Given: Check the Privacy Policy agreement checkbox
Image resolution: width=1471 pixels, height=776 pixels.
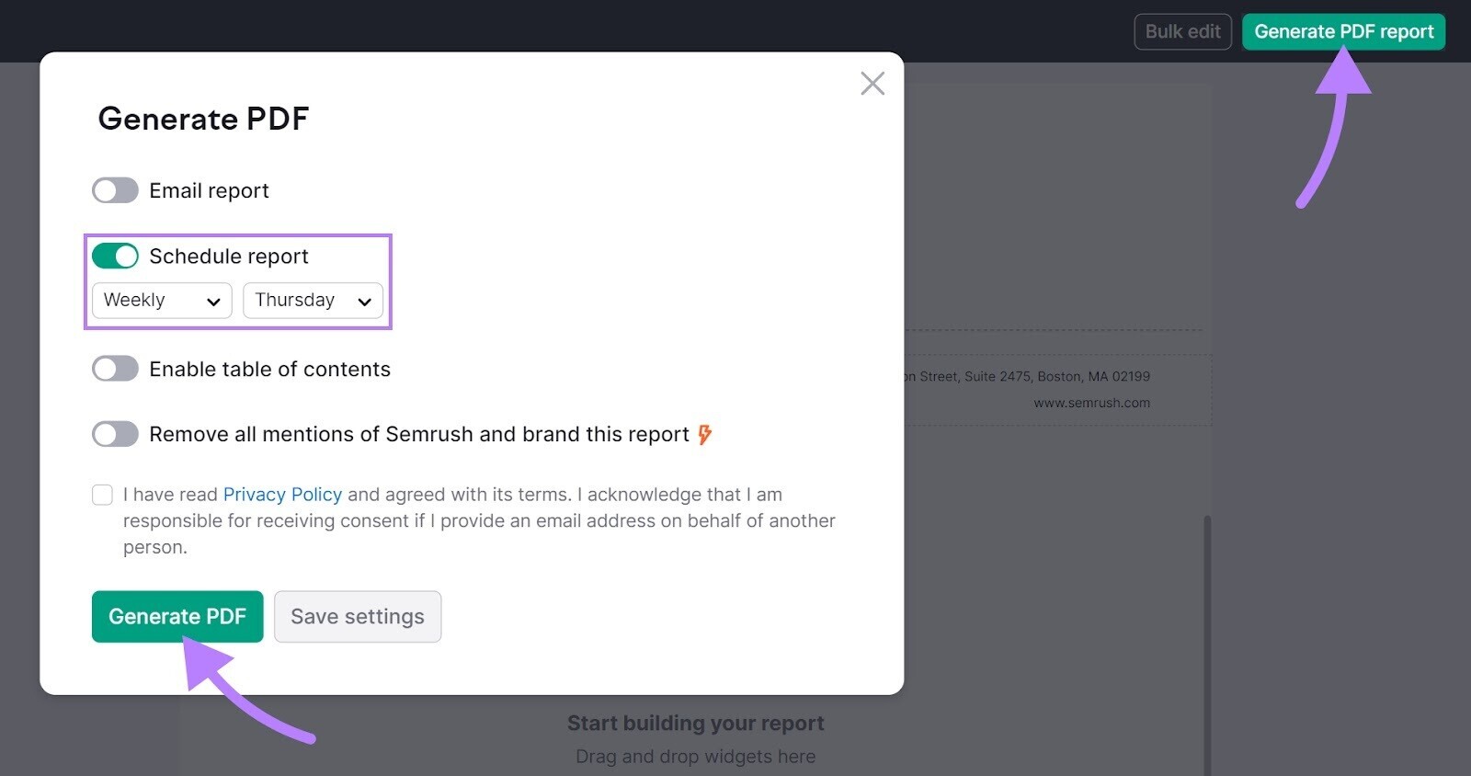Looking at the screenshot, I should [x=102, y=495].
